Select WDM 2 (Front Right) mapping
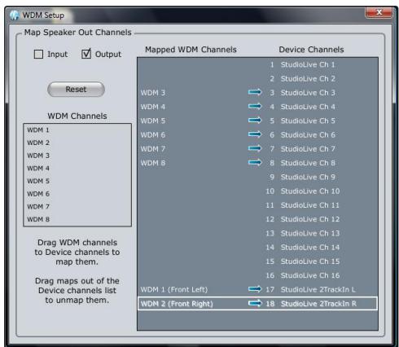 pos(177,304)
